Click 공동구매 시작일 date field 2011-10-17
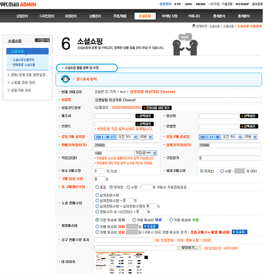The image size is (265, 275). [x=106, y=137]
